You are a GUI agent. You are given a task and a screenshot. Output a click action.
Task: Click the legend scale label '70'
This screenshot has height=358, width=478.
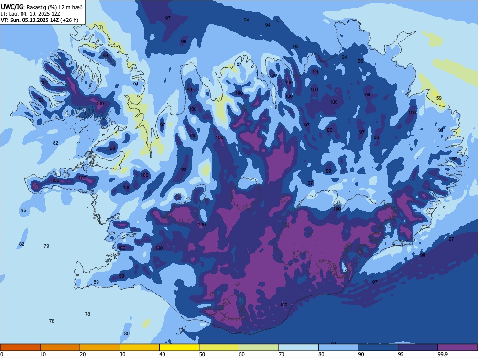282,354
